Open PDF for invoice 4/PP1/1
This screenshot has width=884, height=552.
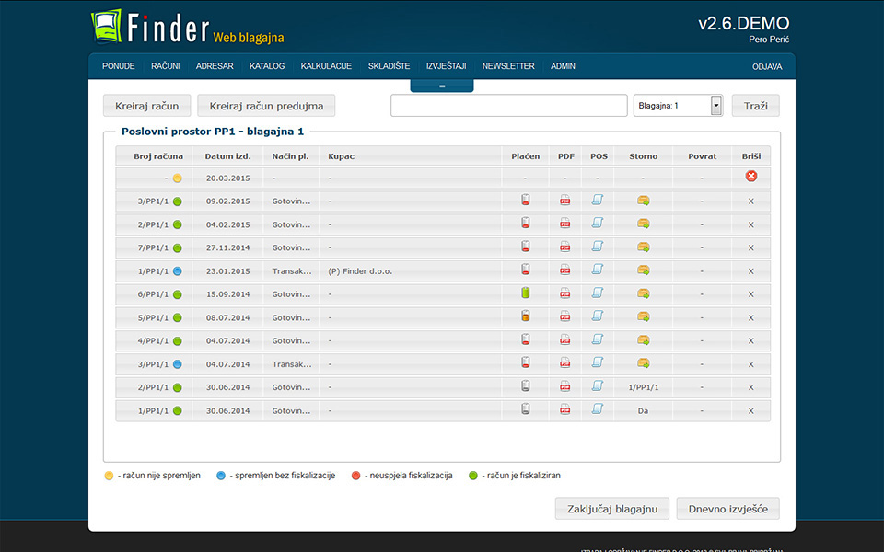click(565, 340)
